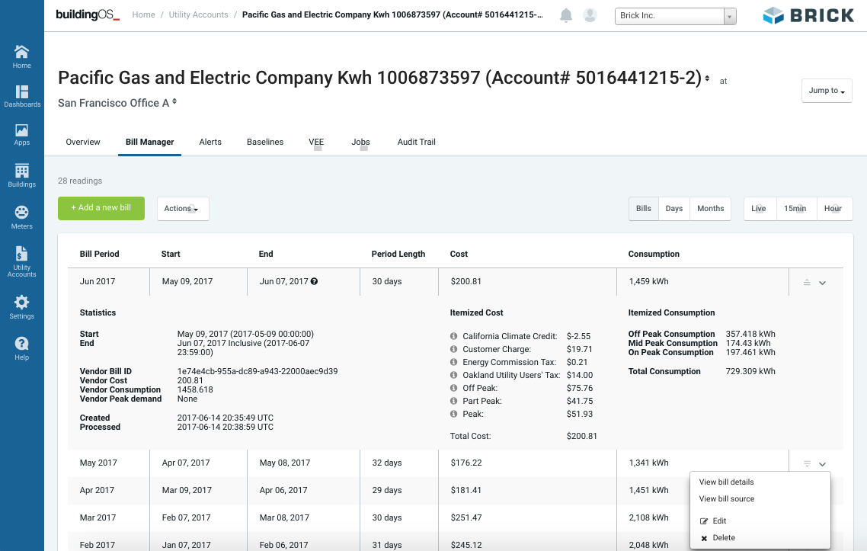Switch to the VEE tab
The height and width of the screenshot is (551, 867).
[316, 143]
